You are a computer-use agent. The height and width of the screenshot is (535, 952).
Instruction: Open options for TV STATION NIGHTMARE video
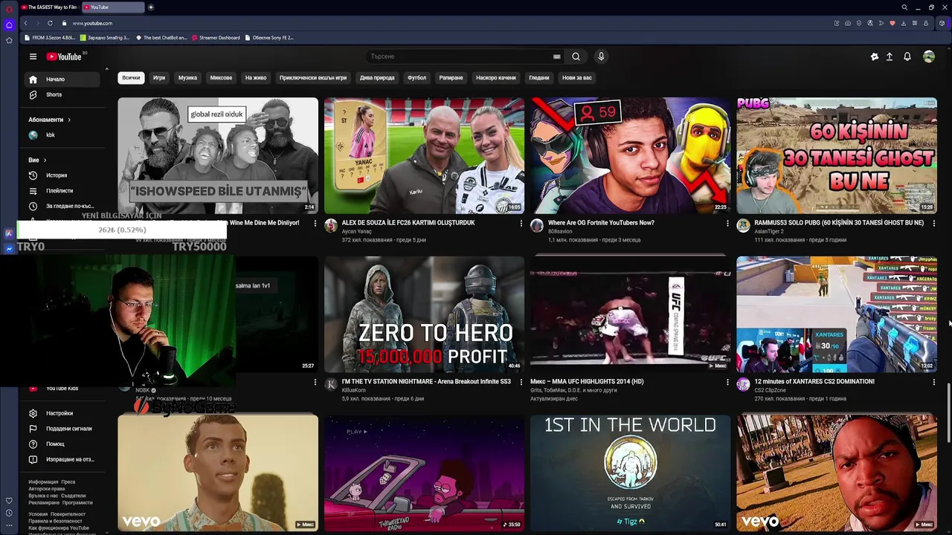[x=521, y=382]
